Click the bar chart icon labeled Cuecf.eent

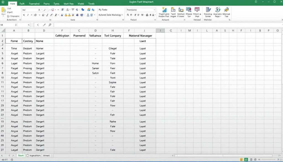pos(164,10)
